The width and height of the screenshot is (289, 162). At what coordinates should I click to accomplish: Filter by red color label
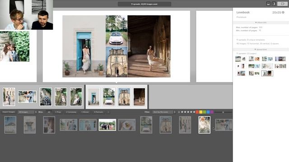pyautogui.click(x=197, y=112)
